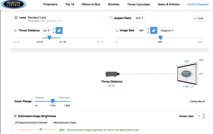Click the projector image in the diagram
213x134 pixels.
coord(113,74)
